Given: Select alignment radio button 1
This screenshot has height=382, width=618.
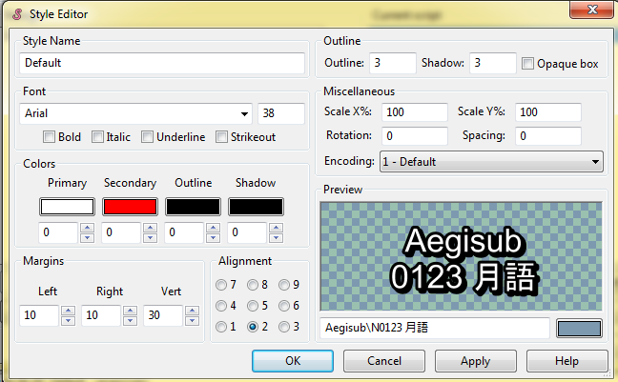Looking at the screenshot, I should 221,327.
